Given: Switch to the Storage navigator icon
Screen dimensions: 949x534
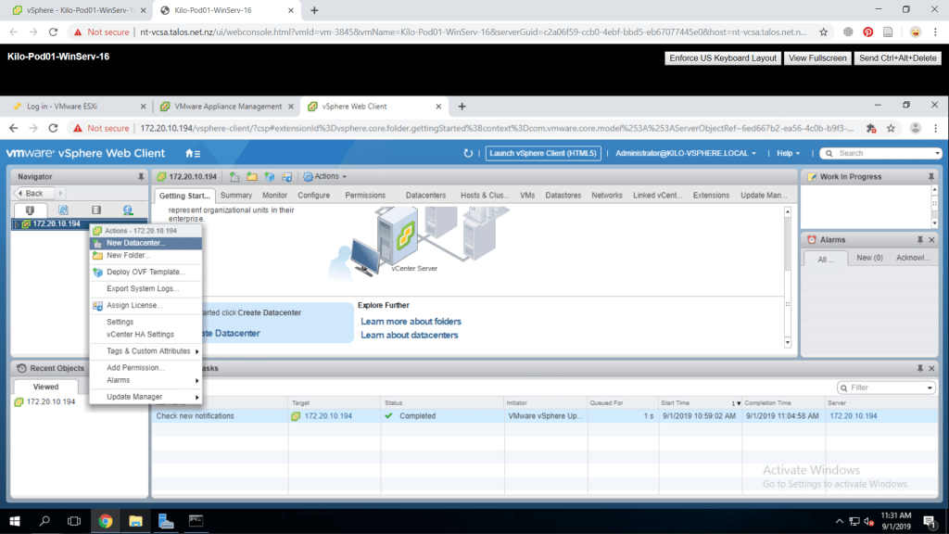Looking at the screenshot, I should [95, 210].
